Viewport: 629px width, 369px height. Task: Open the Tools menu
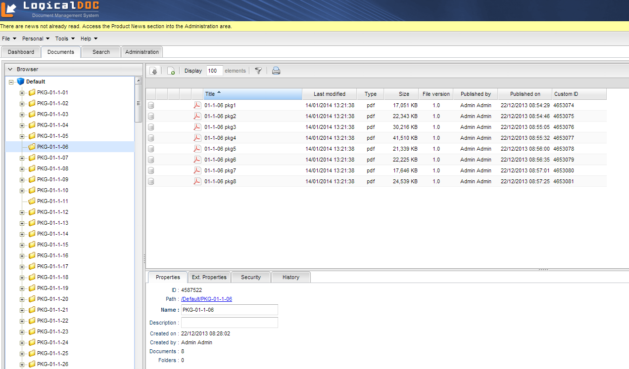point(65,39)
